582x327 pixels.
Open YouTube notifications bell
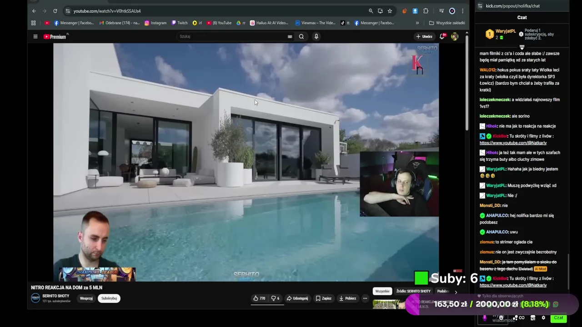[442, 36]
